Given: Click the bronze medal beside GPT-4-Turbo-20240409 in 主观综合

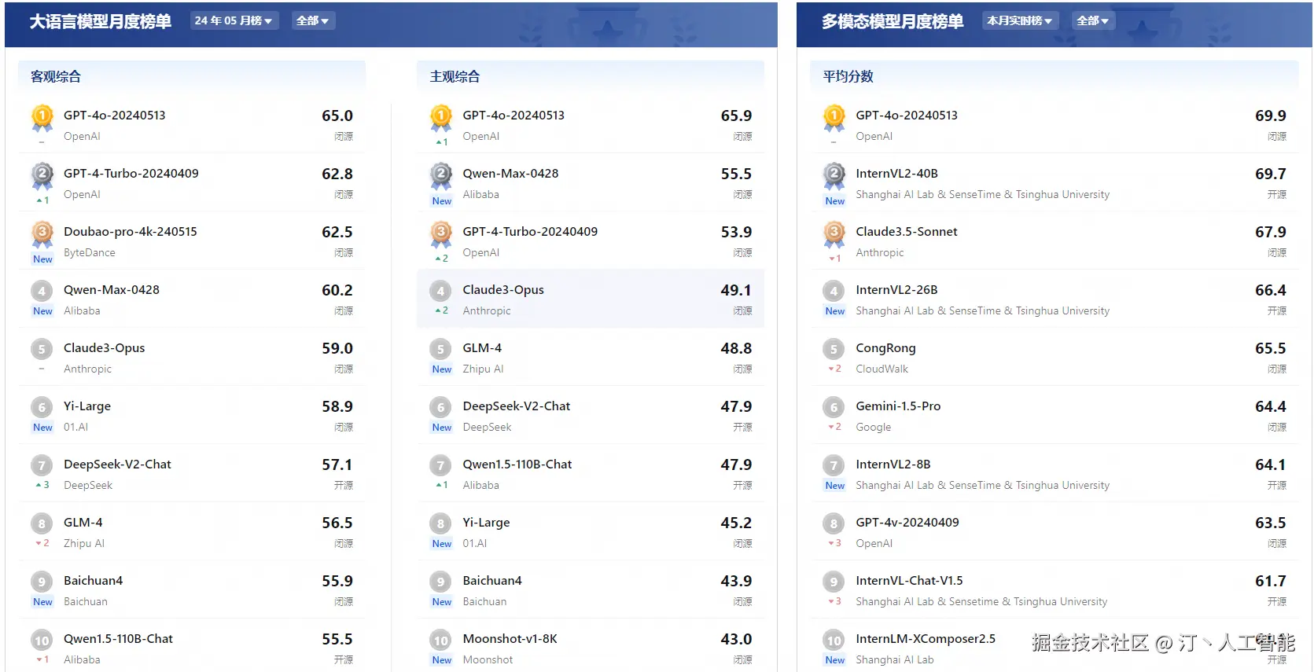Looking at the screenshot, I should (x=441, y=235).
